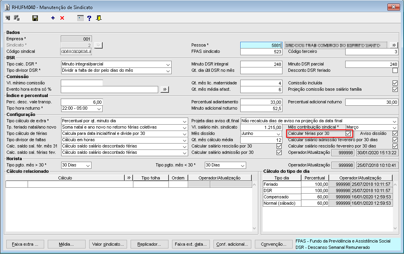Screen dimensions: 404x254
Task: Open Evento hora extra lookup arrow button
Action: coord(165,90)
